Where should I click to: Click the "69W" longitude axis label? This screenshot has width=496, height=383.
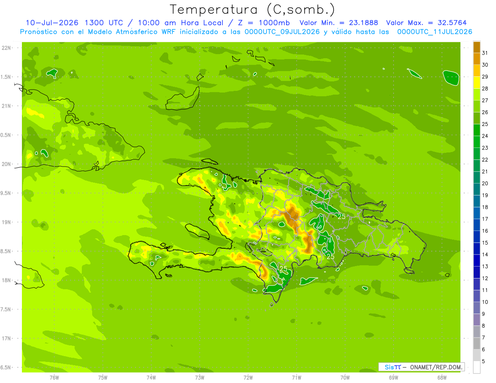pyautogui.click(x=393, y=378)
